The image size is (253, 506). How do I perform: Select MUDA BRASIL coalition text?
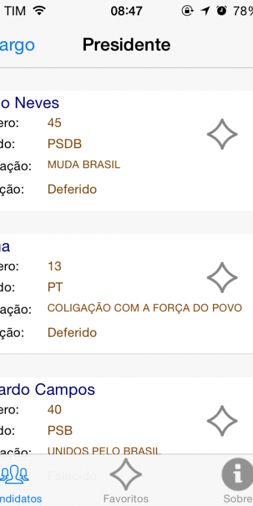(84, 165)
